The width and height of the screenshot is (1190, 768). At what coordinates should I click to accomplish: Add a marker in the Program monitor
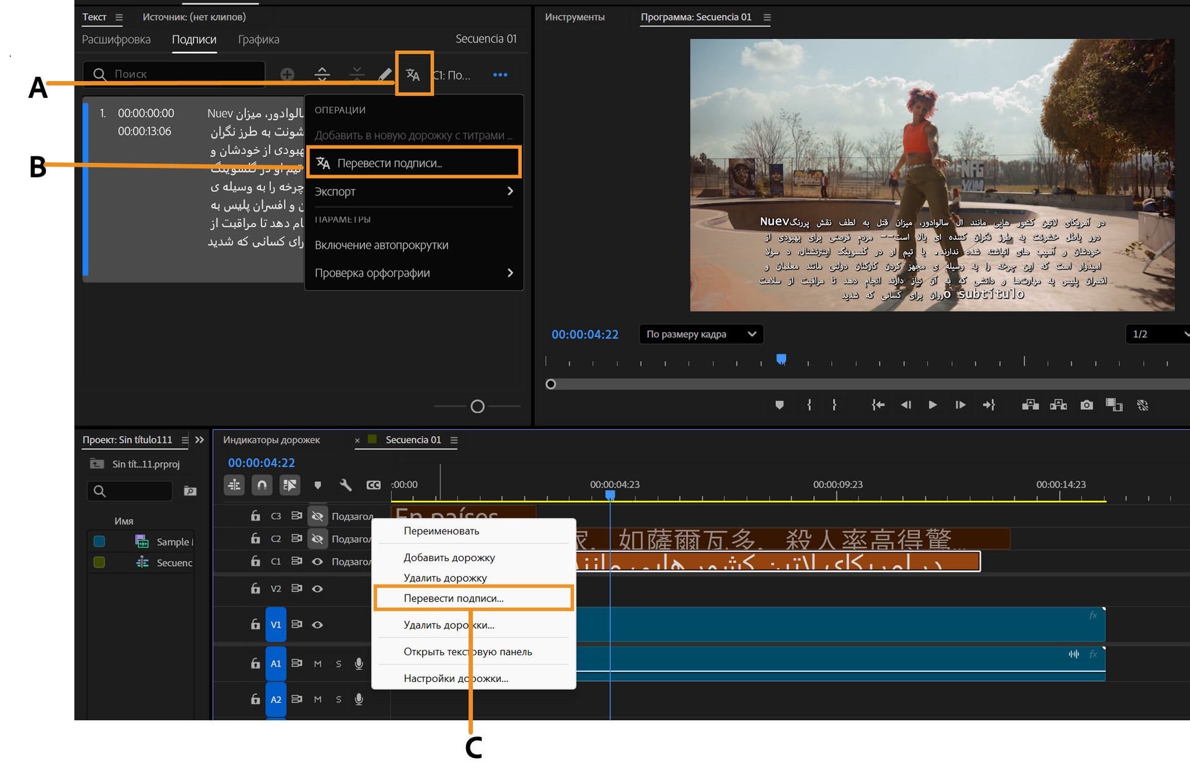pyautogui.click(x=780, y=405)
